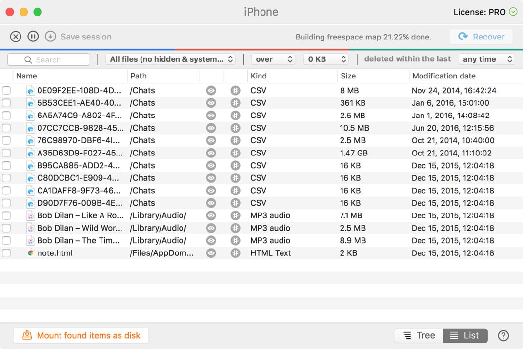Pause the scanning process

pos(33,37)
